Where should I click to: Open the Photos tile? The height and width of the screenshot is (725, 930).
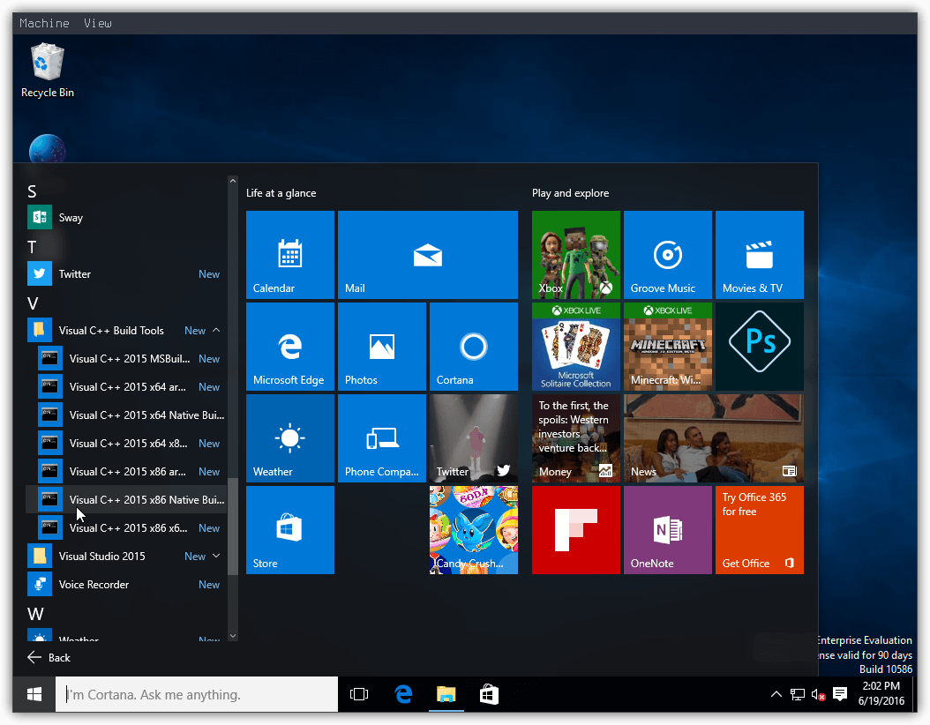(382, 347)
